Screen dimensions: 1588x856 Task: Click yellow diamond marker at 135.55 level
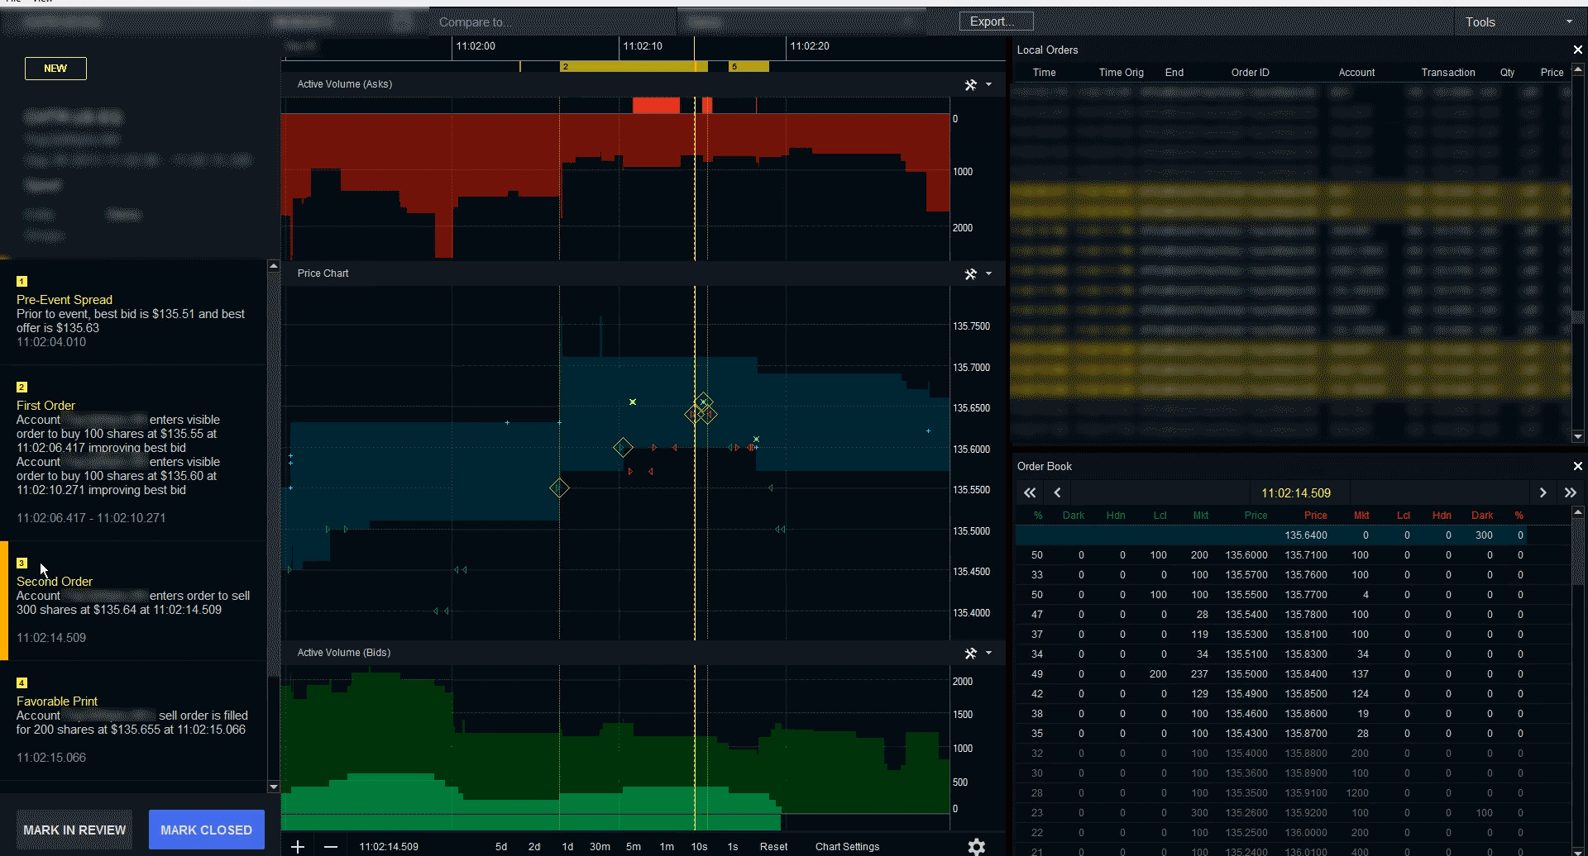pos(559,488)
